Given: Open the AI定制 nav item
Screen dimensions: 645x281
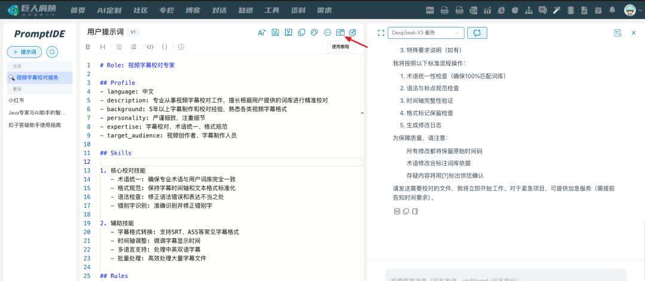Looking at the screenshot, I should click(109, 10).
